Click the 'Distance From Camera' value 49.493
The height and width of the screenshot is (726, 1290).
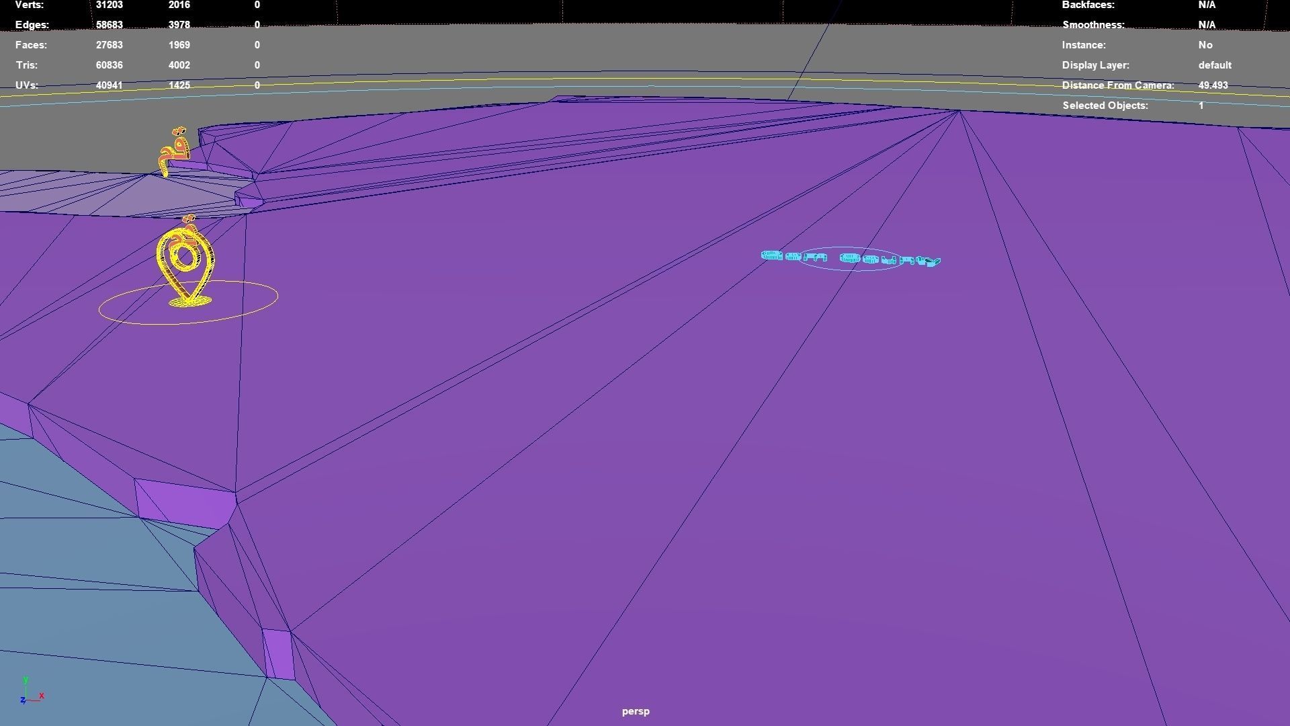tap(1213, 85)
